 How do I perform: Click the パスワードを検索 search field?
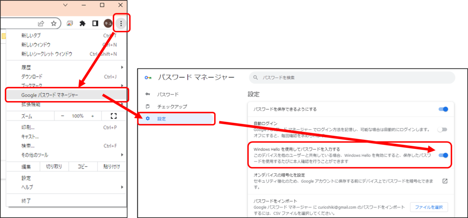tap(352, 78)
